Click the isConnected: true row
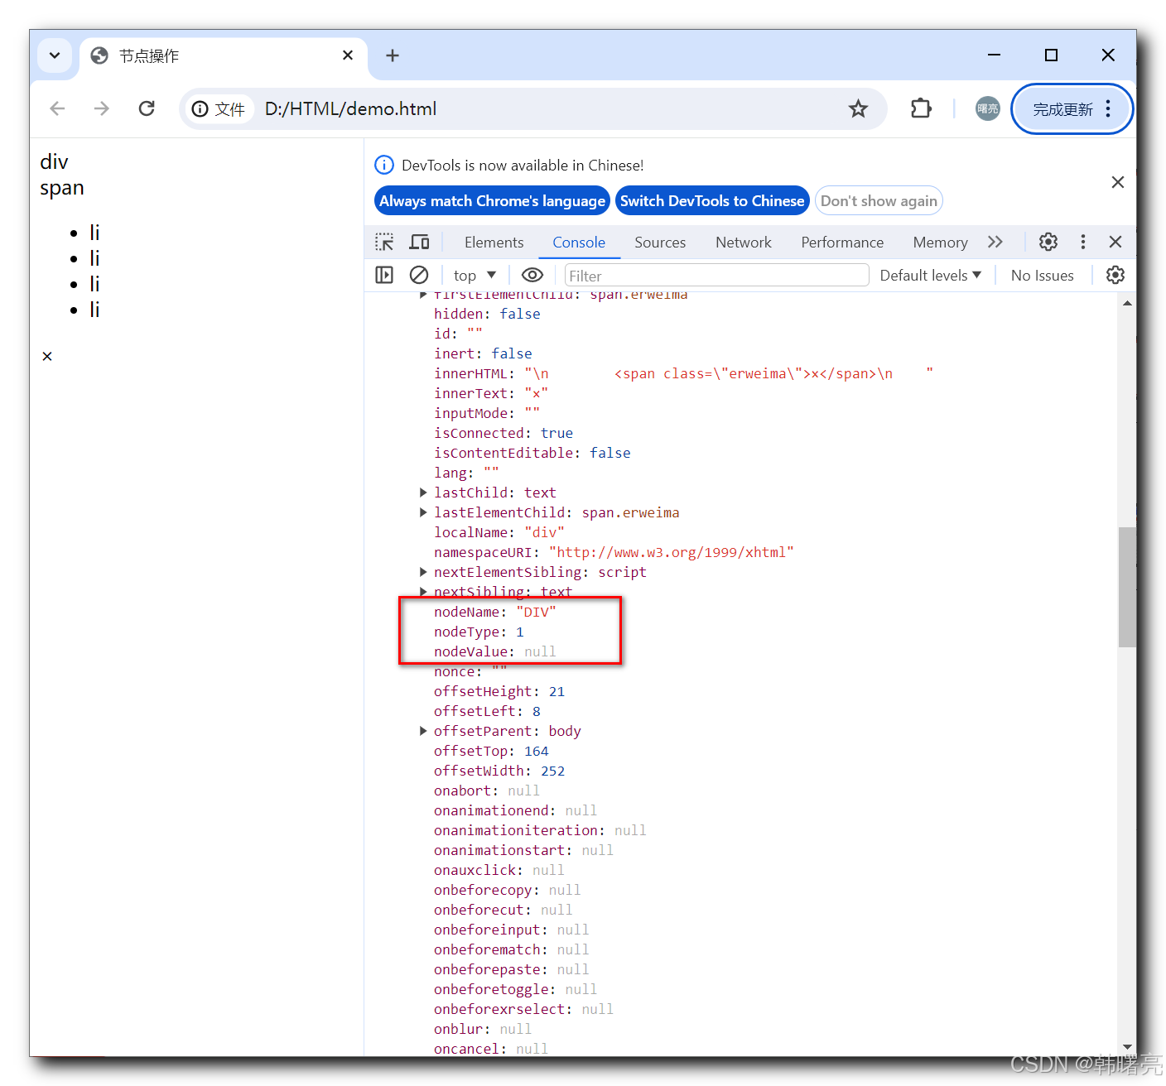The width and height of the screenshot is (1166, 1086). [503, 433]
